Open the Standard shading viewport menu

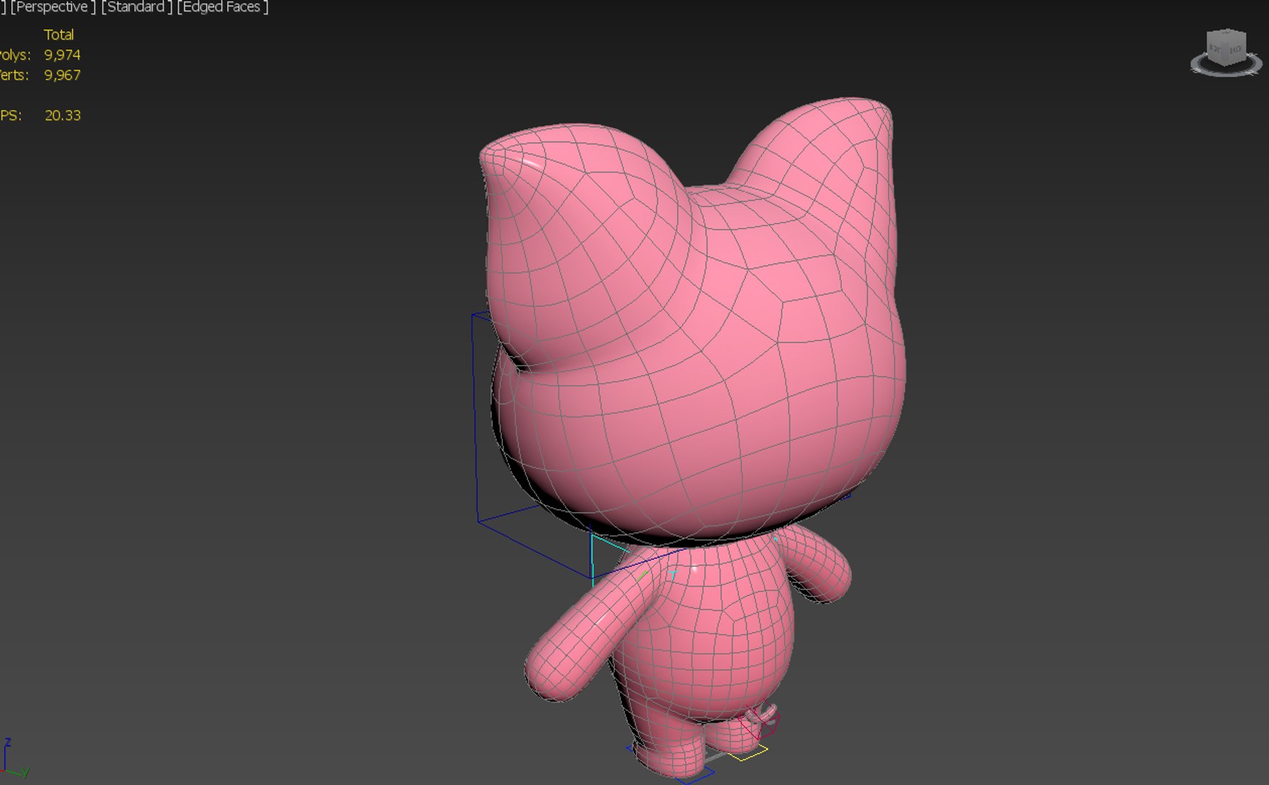(137, 7)
